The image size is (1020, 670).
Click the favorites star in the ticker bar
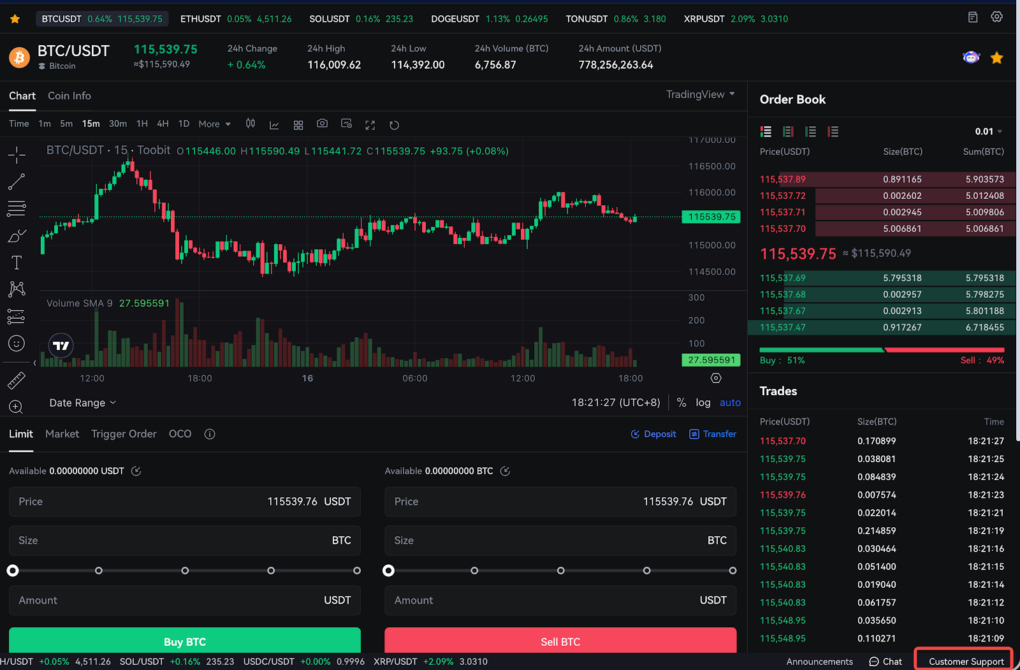click(15, 19)
